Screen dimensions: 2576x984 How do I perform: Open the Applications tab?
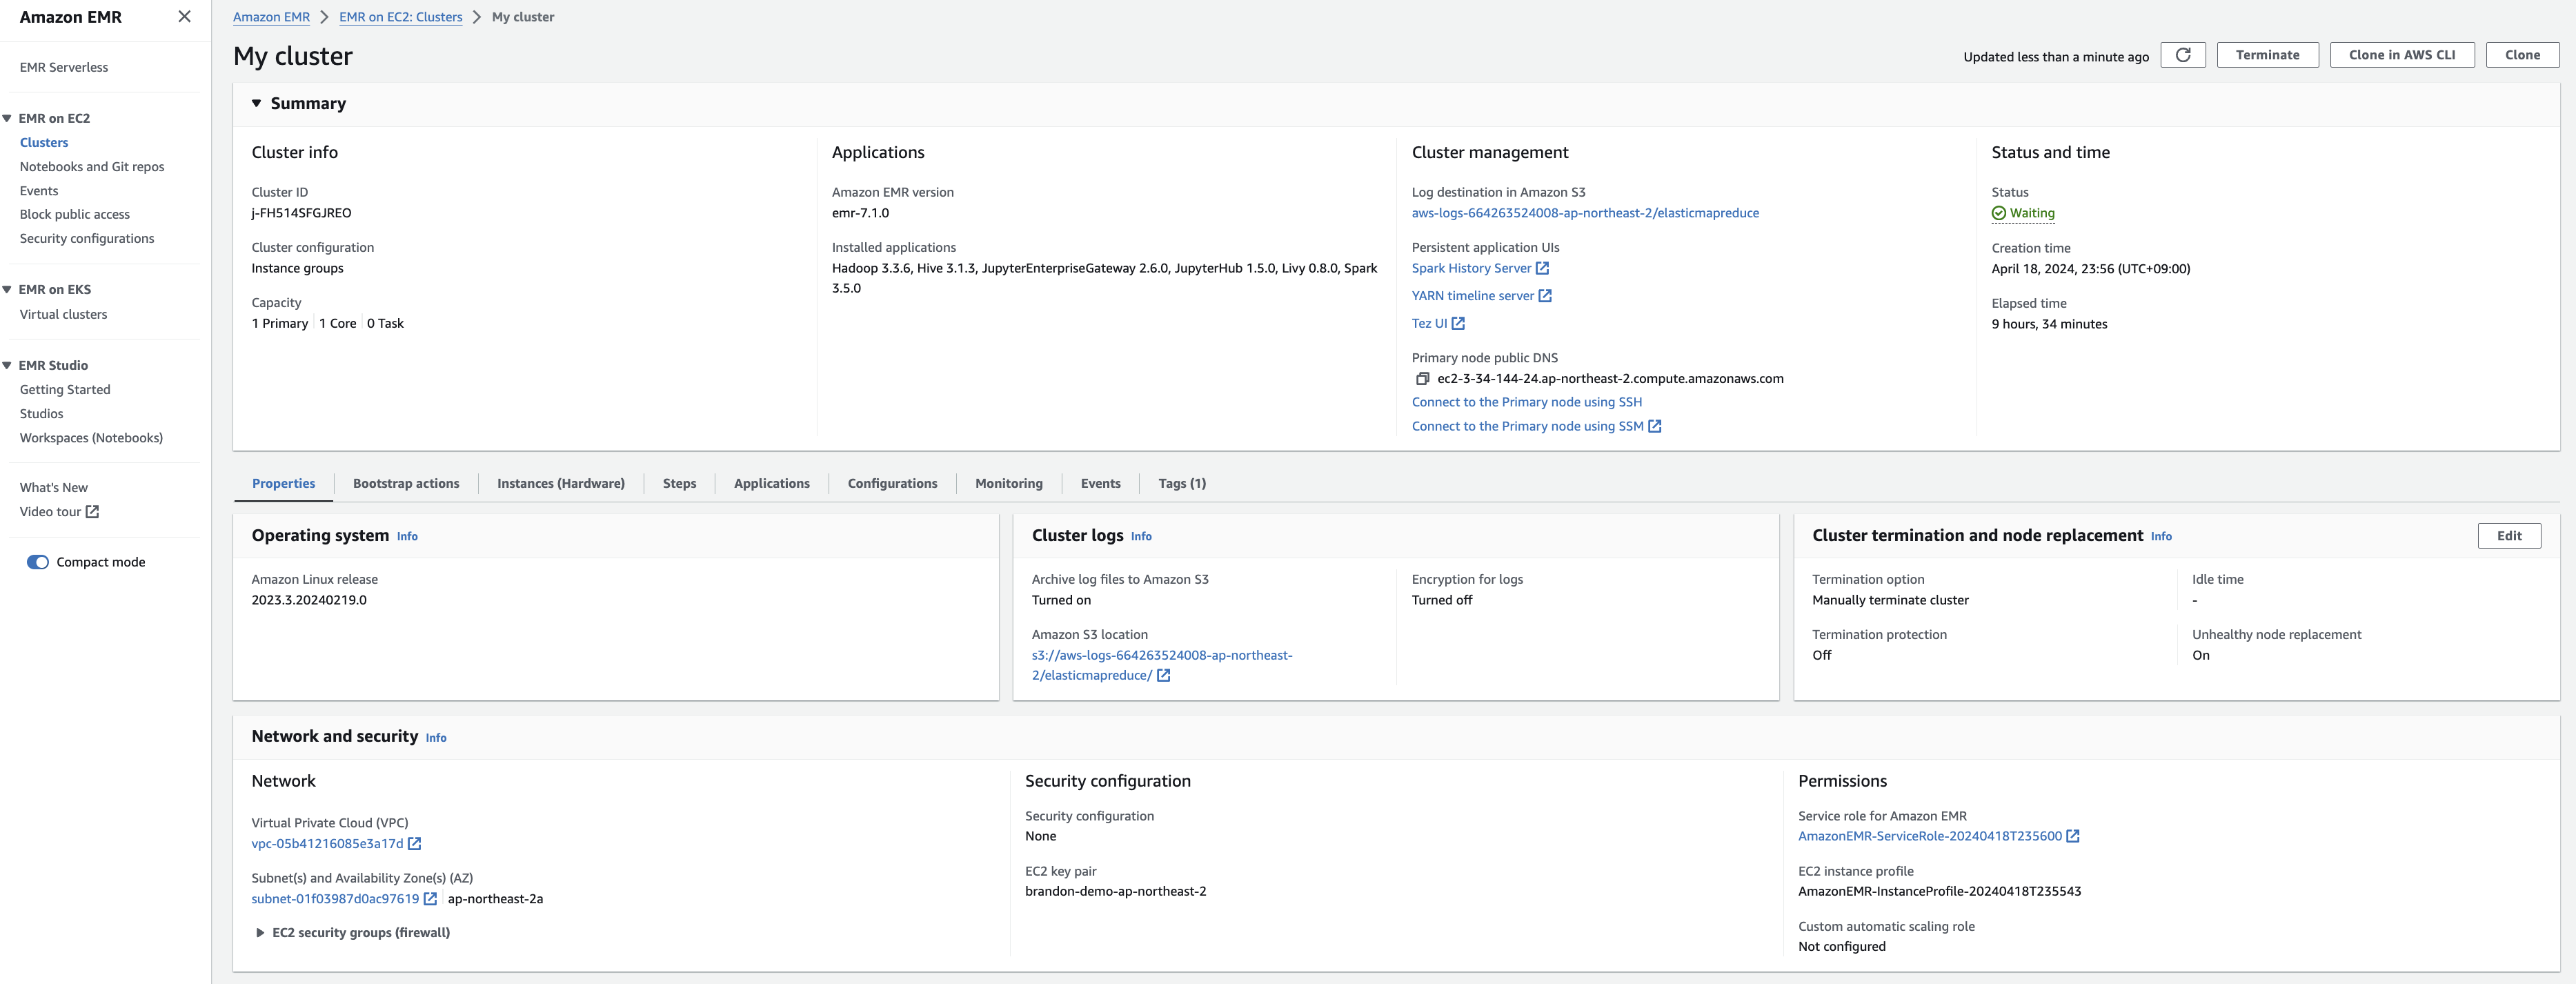click(x=771, y=483)
